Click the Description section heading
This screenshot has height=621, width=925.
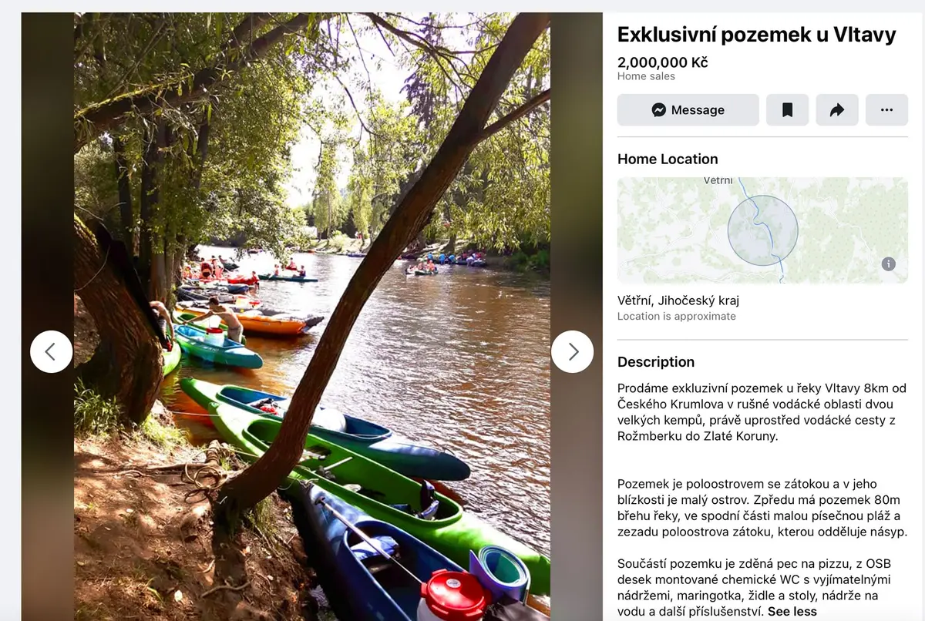(x=656, y=362)
